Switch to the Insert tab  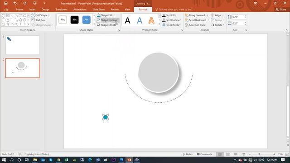[32, 10]
